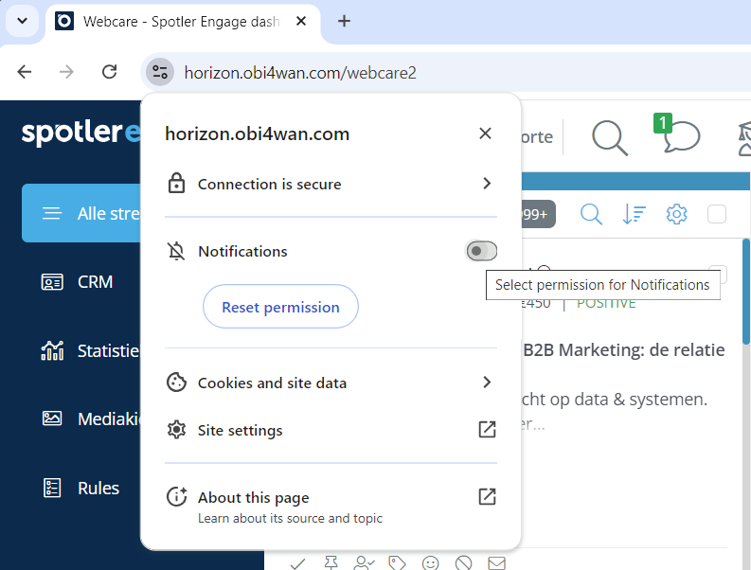This screenshot has height=570, width=751.
Task: Click the vertical scrollbar on the right
Action: point(746,292)
